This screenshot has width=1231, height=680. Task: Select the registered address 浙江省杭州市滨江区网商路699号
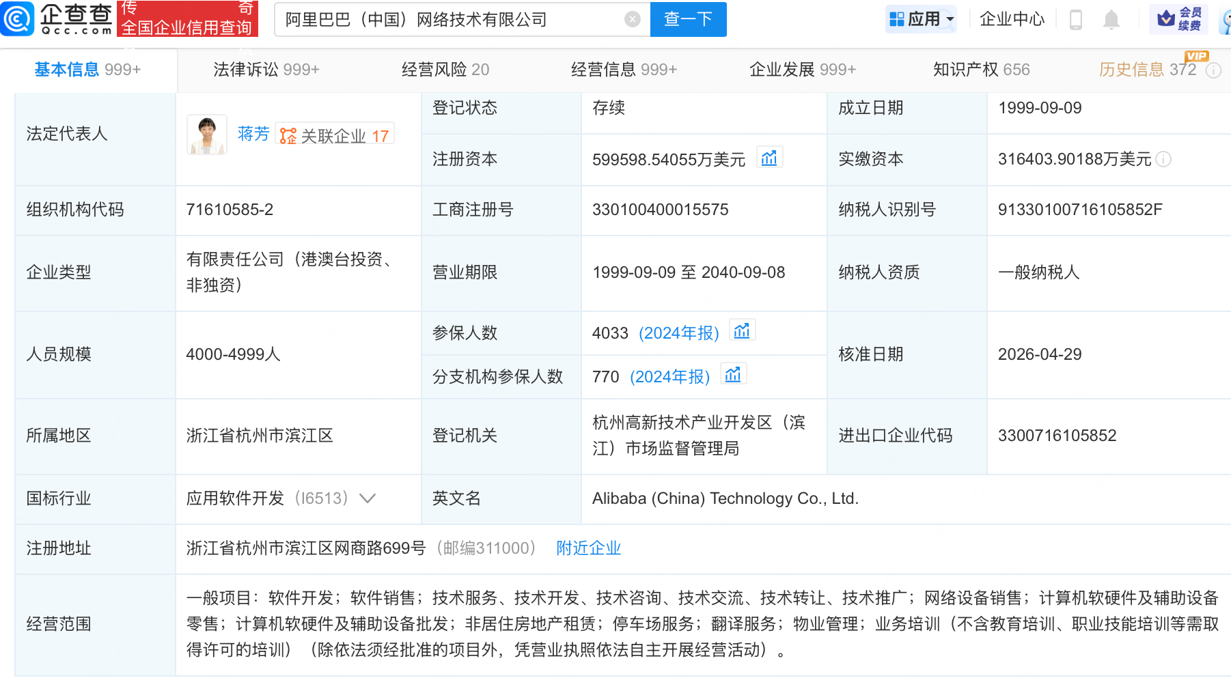tap(306, 548)
